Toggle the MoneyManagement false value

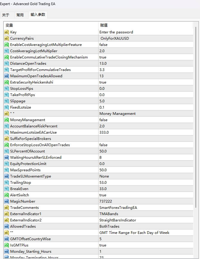[x=146, y=120]
